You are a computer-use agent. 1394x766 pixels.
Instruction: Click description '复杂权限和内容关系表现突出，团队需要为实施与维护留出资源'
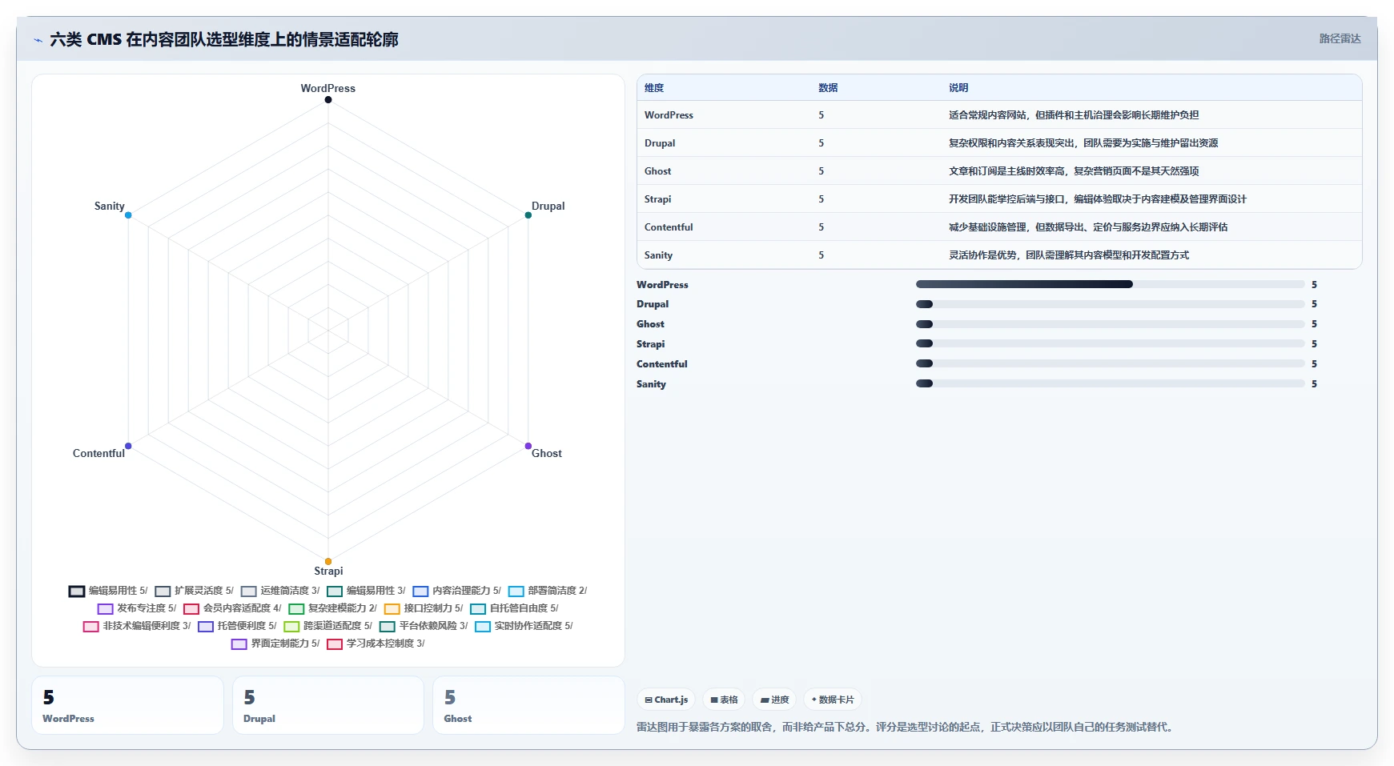1083,143
